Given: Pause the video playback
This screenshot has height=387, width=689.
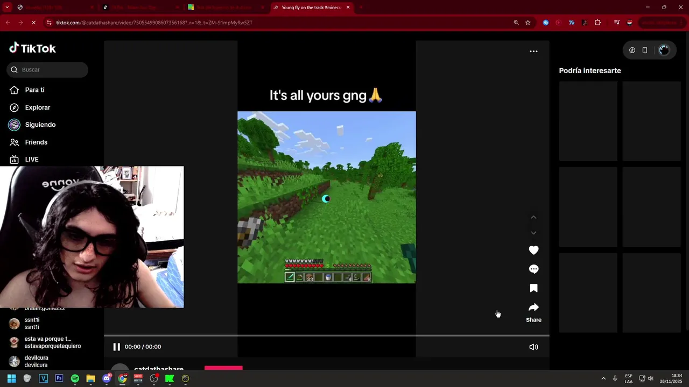Looking at the screenshot, I should 116,347.
